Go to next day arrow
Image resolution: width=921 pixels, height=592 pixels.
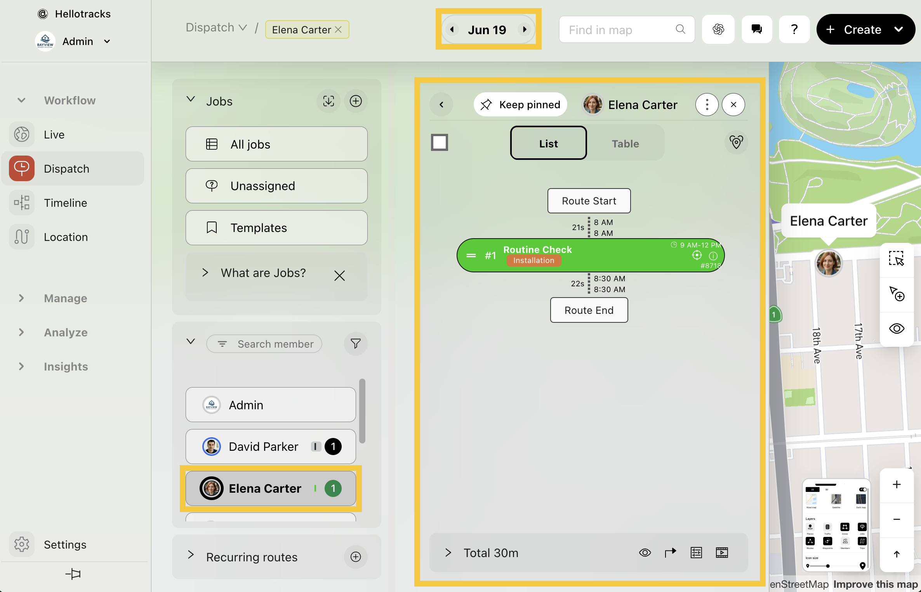(x=525, y=29)
